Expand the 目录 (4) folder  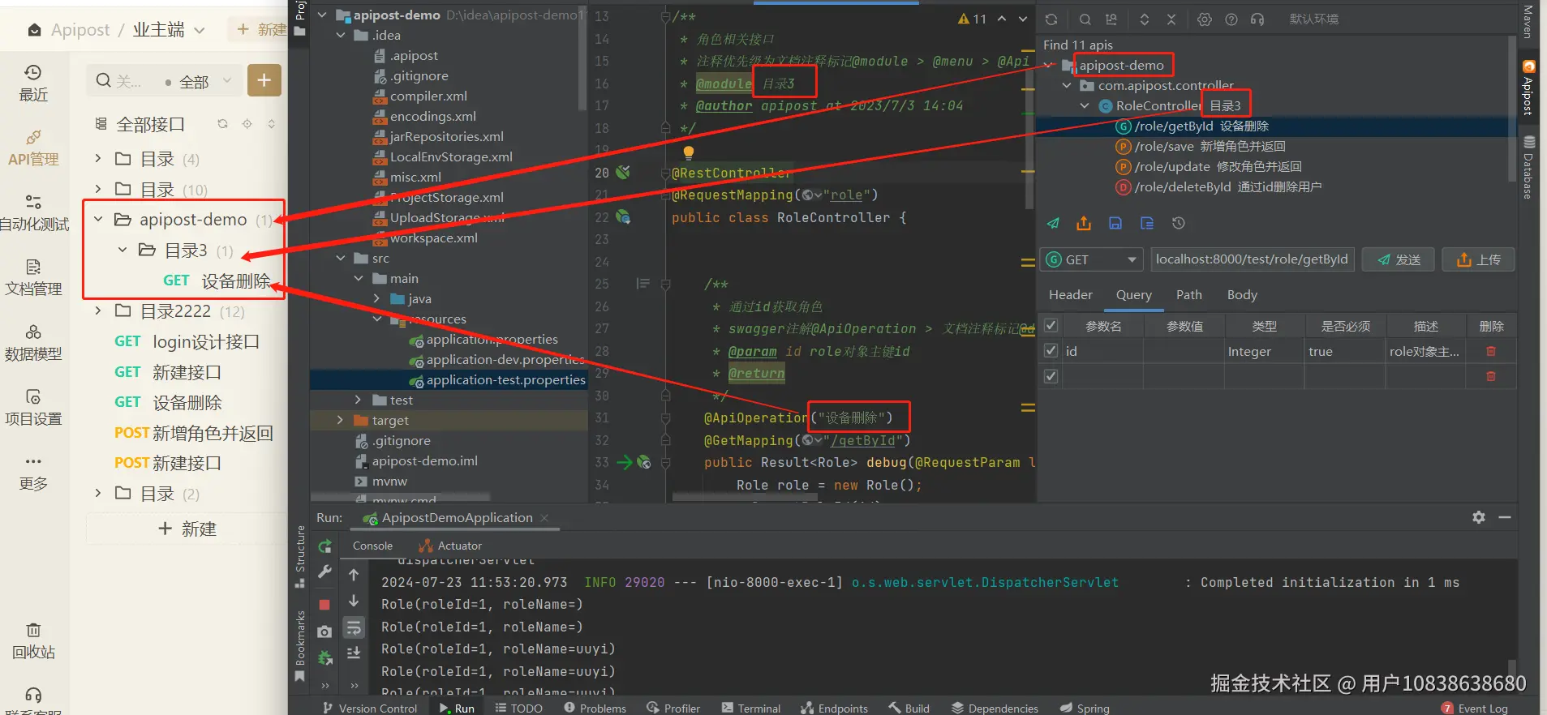pos(98,159)
